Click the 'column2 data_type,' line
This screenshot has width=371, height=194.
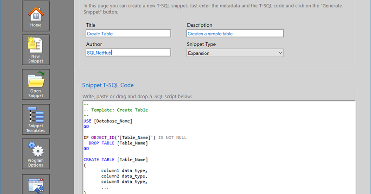point(124,176)
